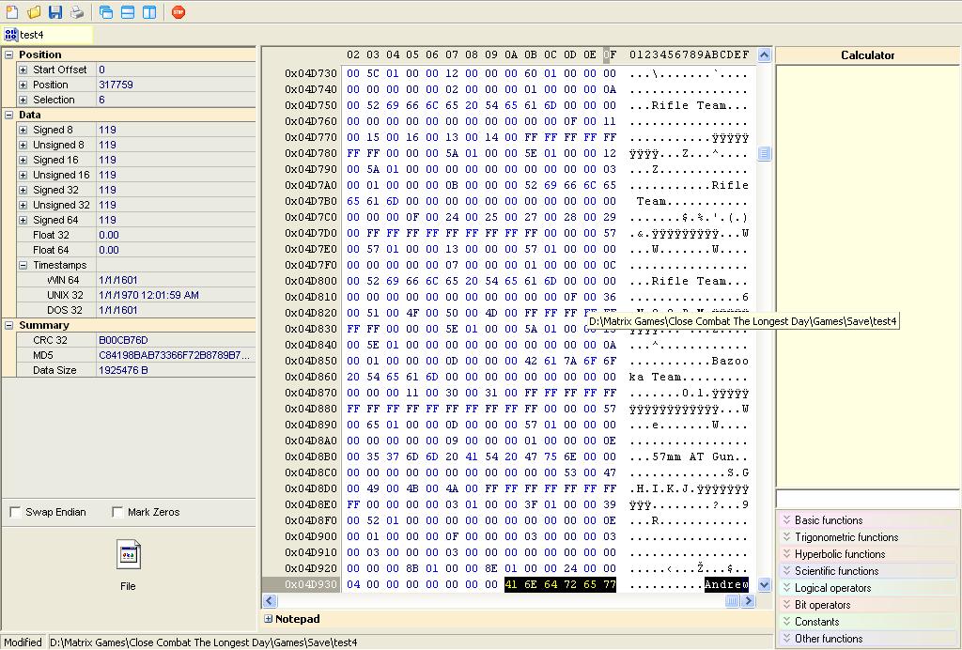Toggle the Swap Endian checkbox

15,512
